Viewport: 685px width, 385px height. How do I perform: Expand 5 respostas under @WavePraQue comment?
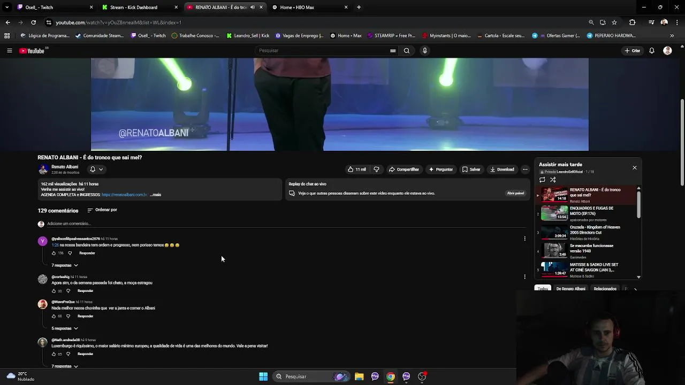click(x=65, y=328)
